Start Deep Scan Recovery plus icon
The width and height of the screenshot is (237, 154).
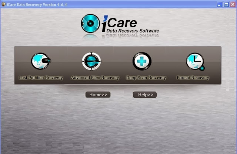tap(142, 61)
